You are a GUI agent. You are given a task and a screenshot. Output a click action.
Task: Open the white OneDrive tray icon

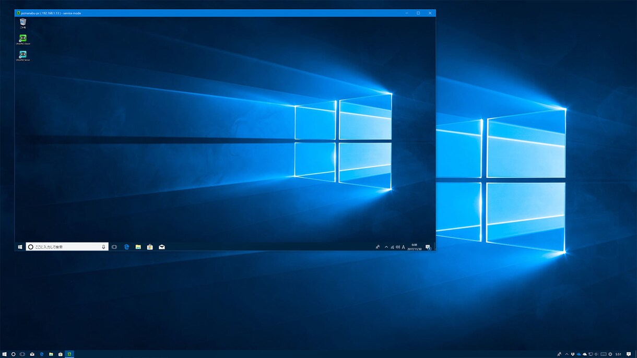tap(585, 354)
